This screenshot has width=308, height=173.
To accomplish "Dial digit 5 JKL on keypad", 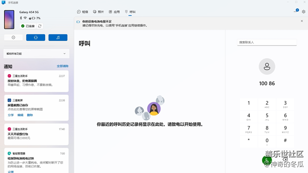I will click(x=267, y=117).
